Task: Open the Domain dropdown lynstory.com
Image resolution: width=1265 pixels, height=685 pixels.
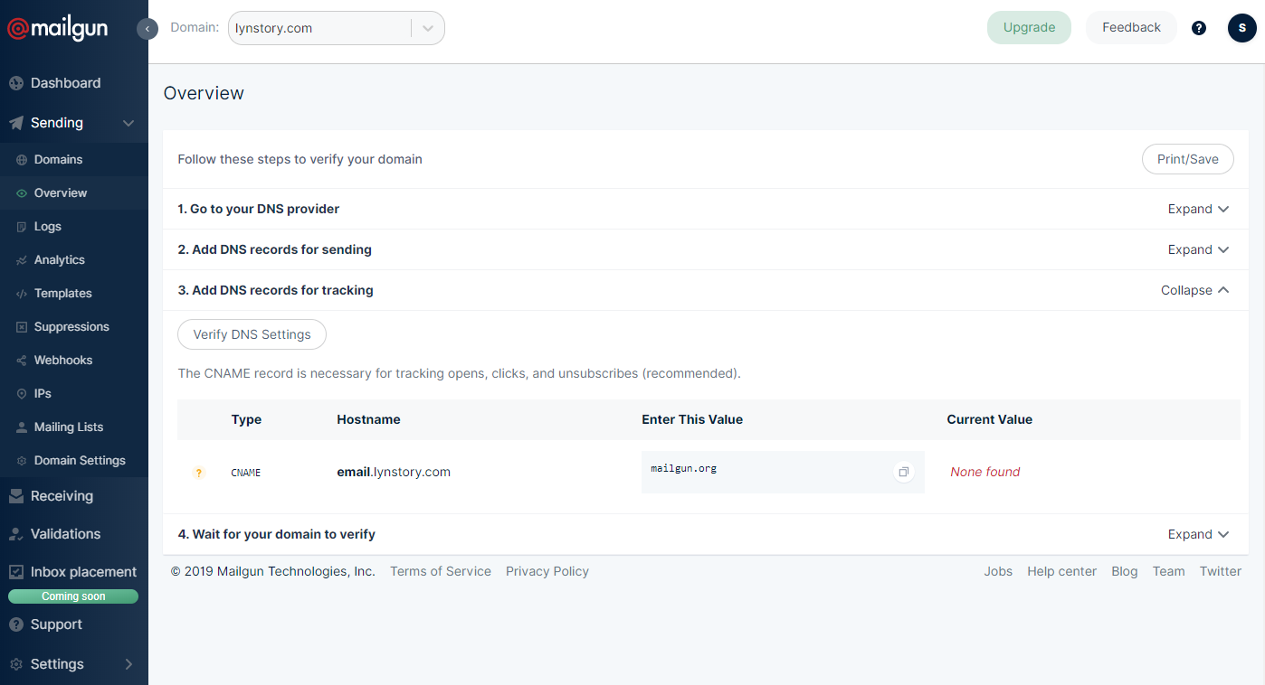Action: [x=337, y=28]
